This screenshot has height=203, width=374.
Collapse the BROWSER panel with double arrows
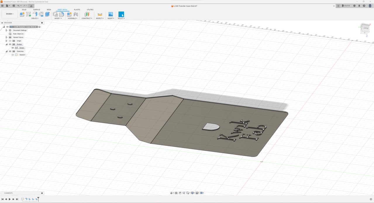click(2, 23)
